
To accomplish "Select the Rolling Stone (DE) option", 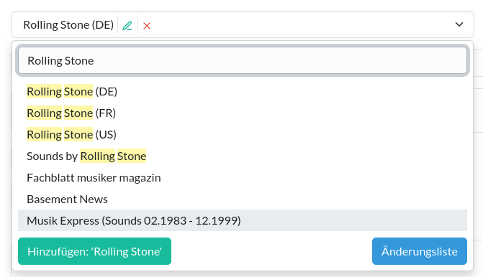I will pyautogui.click(x=243, y=92).
